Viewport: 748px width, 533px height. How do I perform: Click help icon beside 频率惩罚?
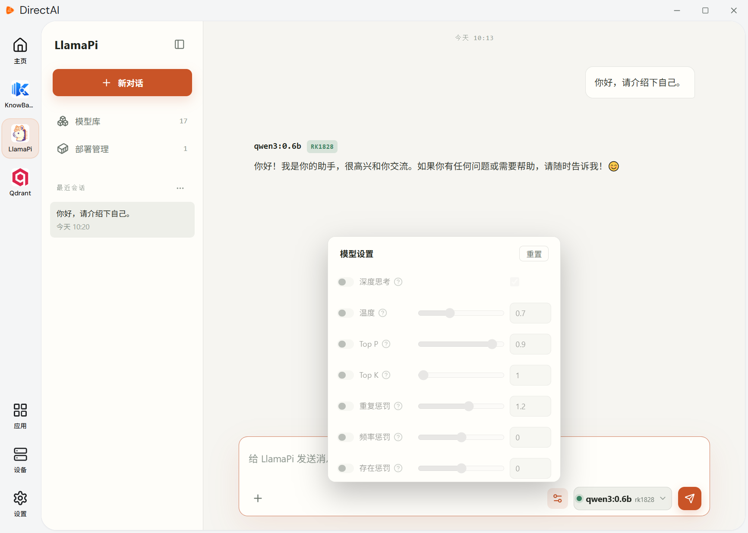coord(398,437)
